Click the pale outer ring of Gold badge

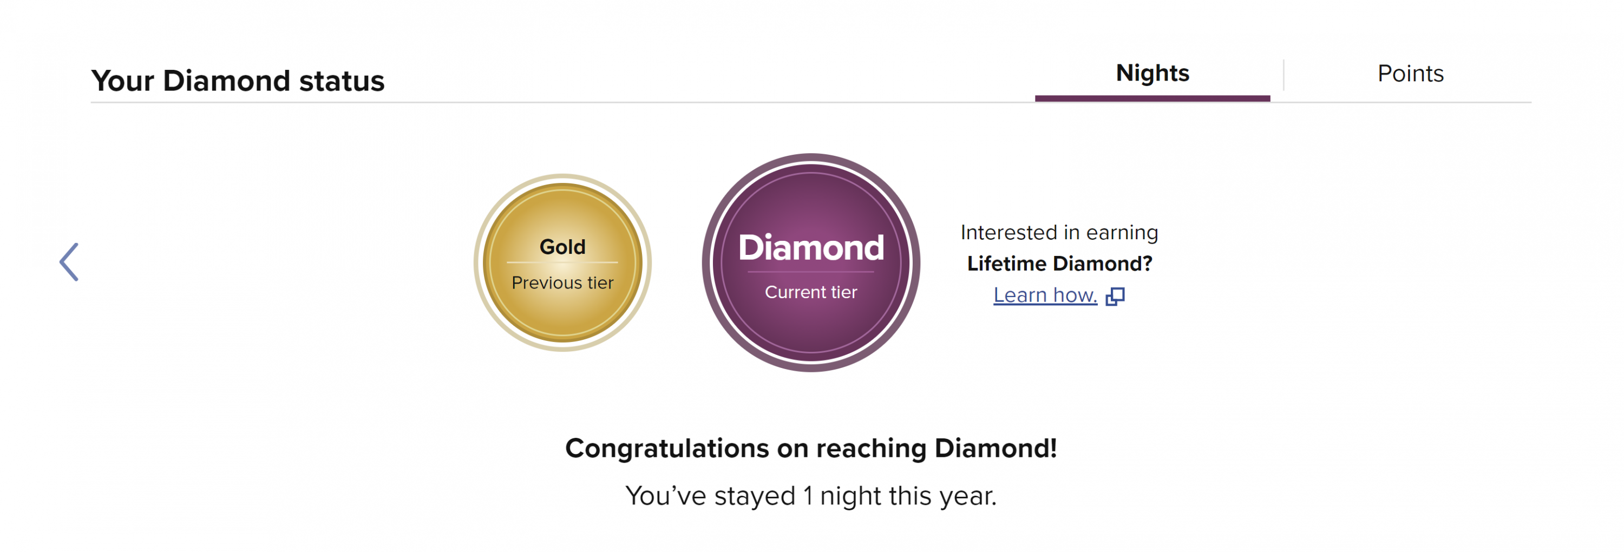point(562,178)
